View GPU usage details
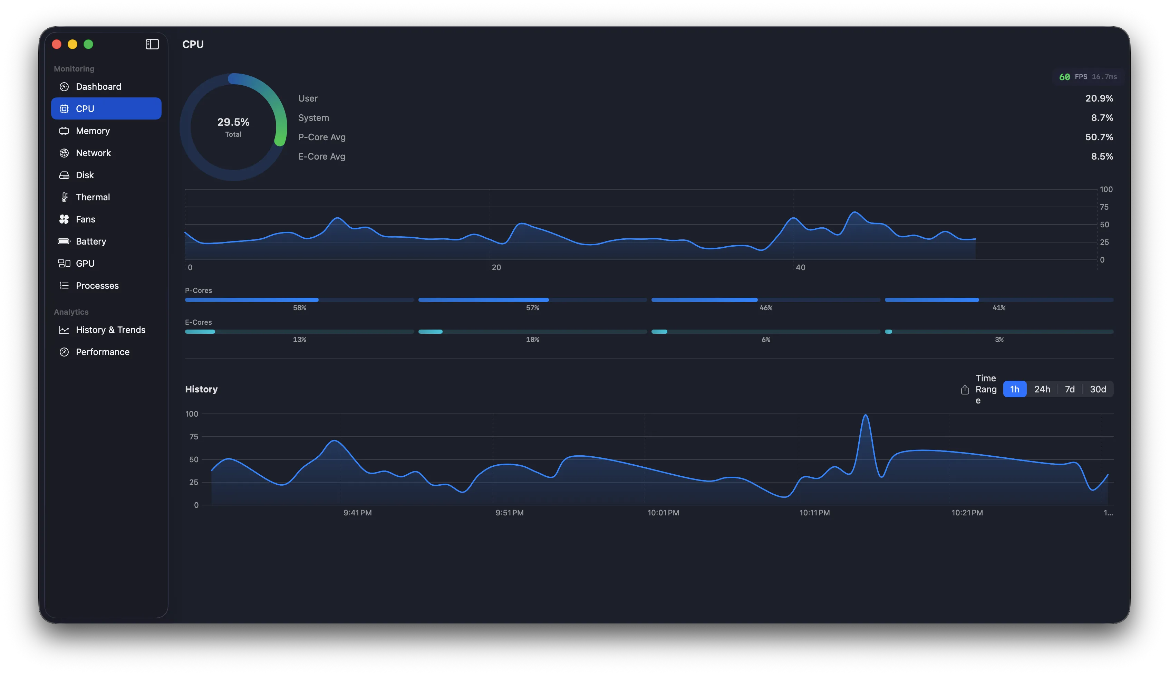The width and height of the screenshot is (1169, 675). coord(86,263)
